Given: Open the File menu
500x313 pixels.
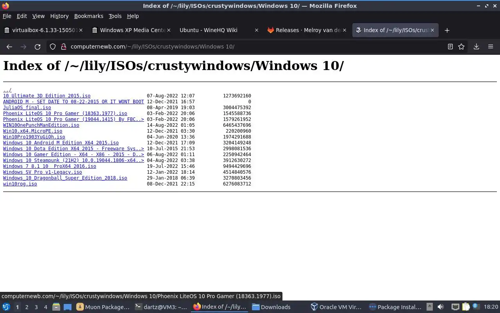Looking at the screenshot, I should (7, 16).
